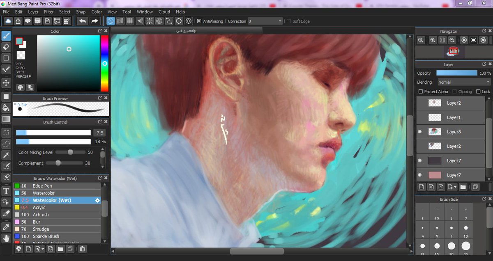Select the Brush tool in left toolbar

click(x=6, y=36)
